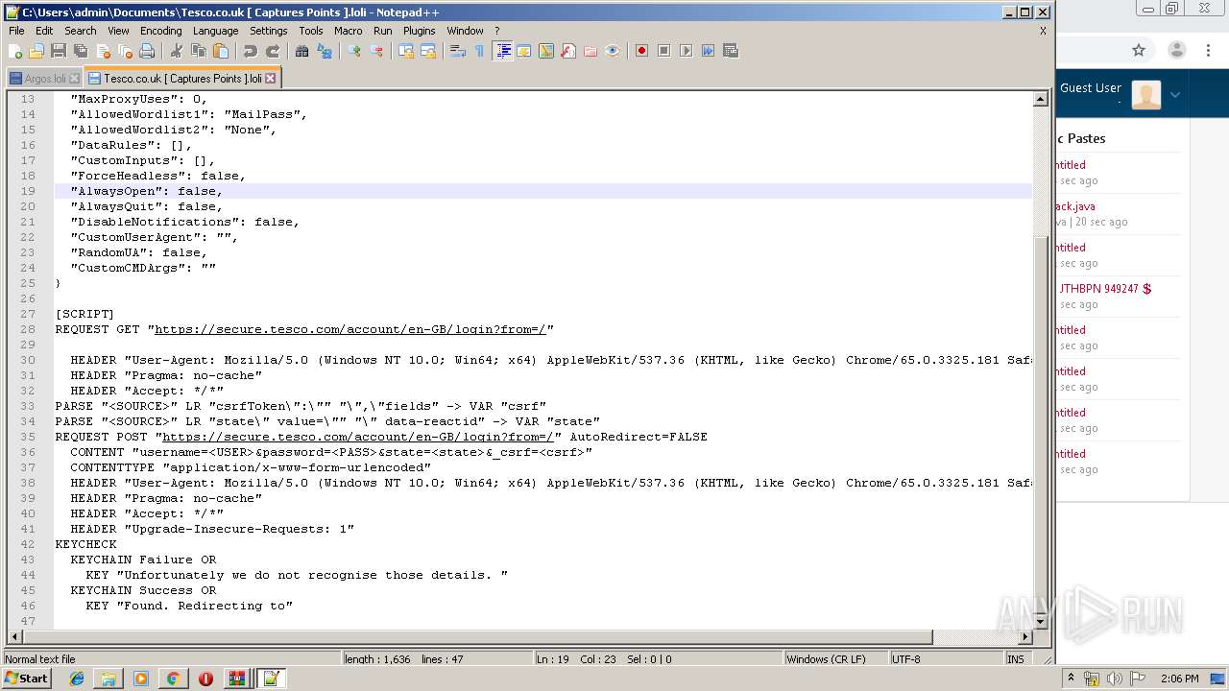The width and height of the screenshot is (1229, 691).
Task: Copy selection using the Copy icon
Action: pyautogui.click(x=198, y=51)
